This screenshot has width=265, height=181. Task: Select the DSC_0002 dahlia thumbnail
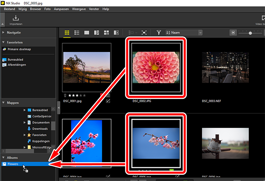click(x=156, y=68)
